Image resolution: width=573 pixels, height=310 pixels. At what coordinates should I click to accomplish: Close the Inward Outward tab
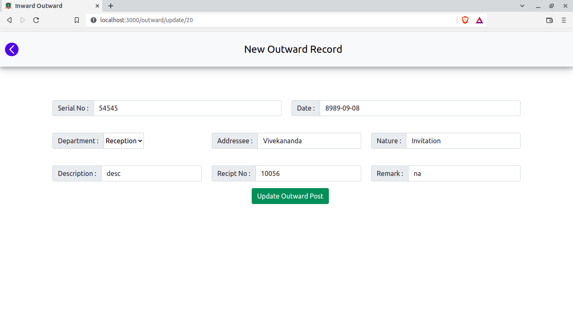pyautogui.click(x=97, y=6)
